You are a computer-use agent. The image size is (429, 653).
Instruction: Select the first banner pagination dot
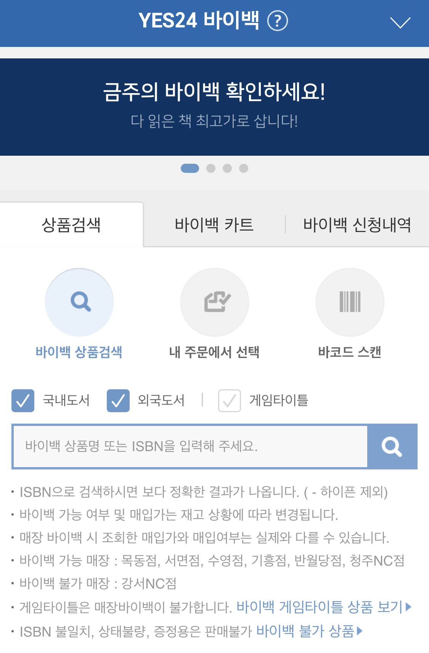point(190,168)
